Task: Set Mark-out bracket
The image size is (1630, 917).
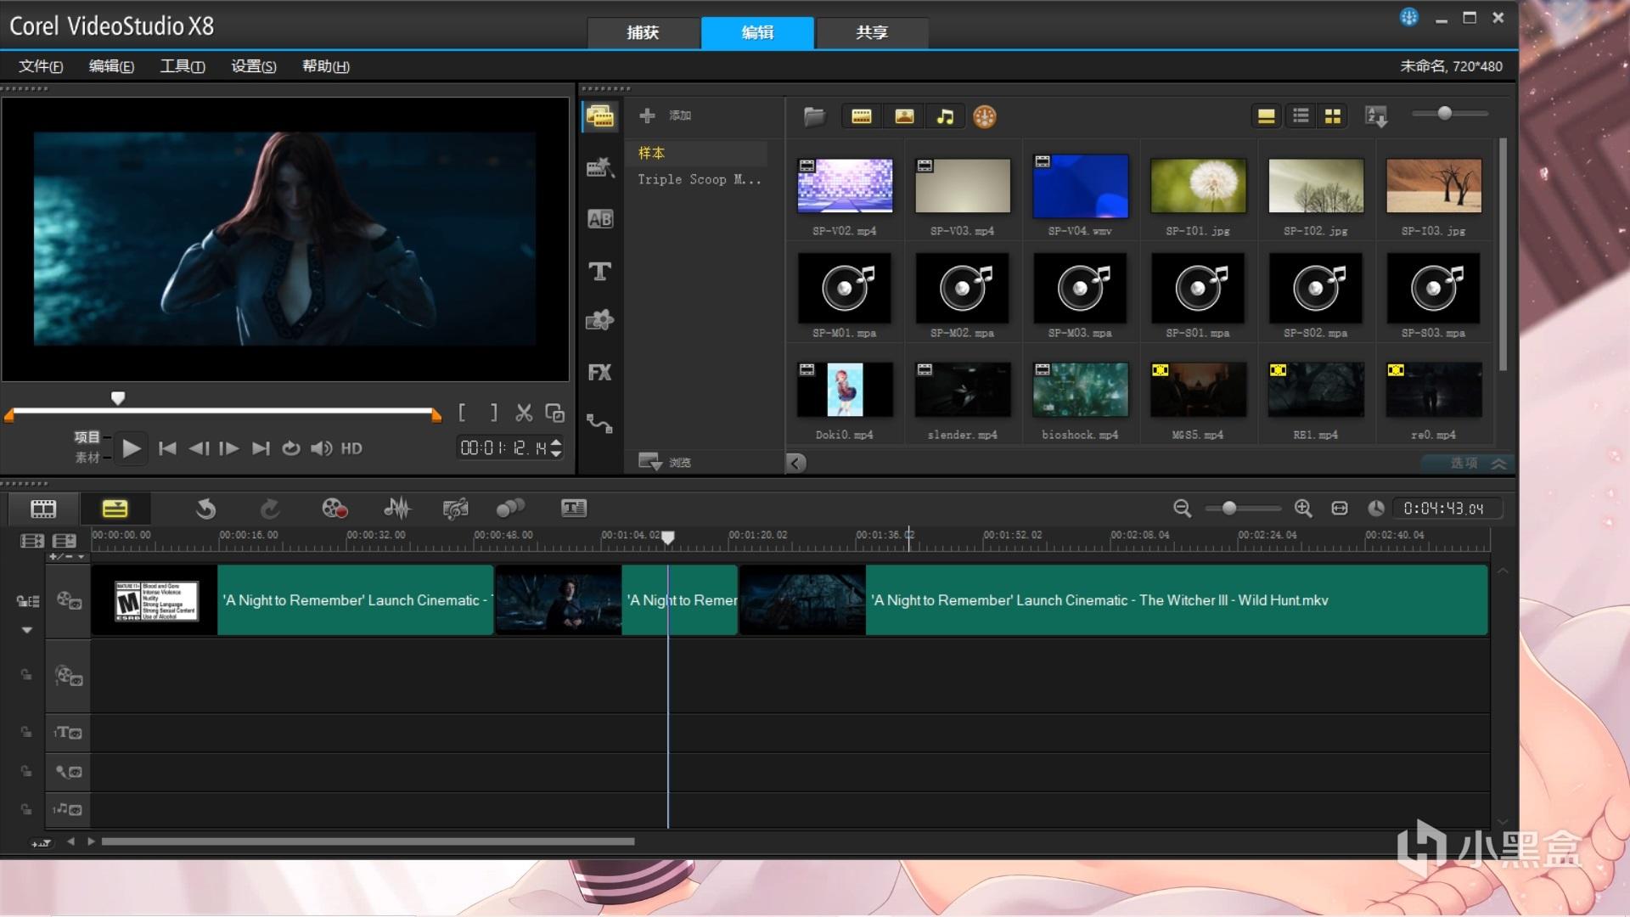Action: (494, 413)
